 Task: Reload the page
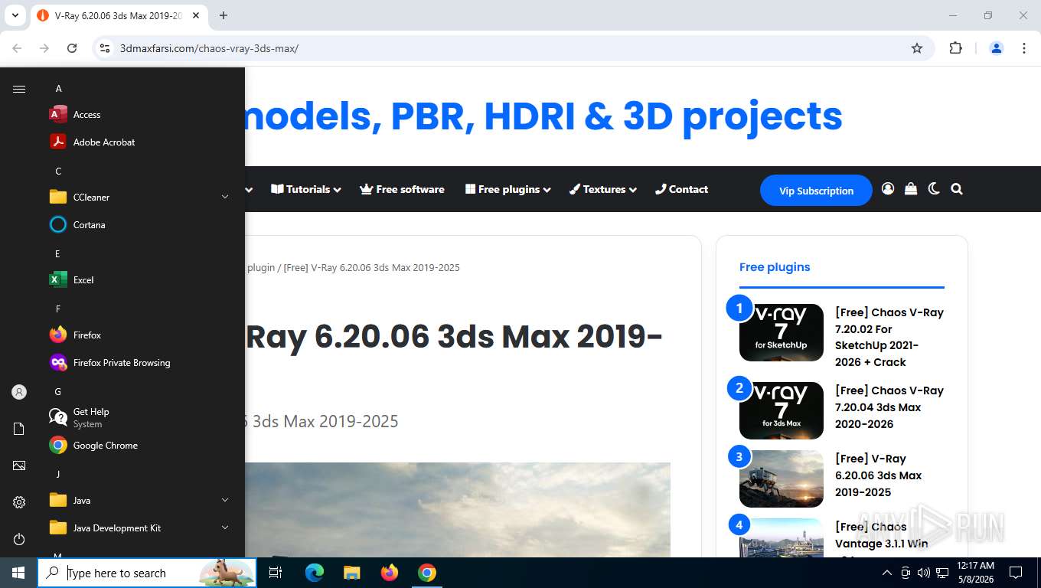72,48
